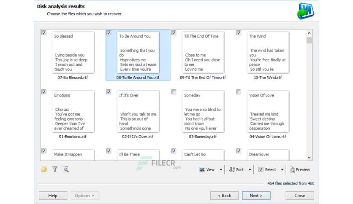Expand the Sort dropdown arrow

250,170
